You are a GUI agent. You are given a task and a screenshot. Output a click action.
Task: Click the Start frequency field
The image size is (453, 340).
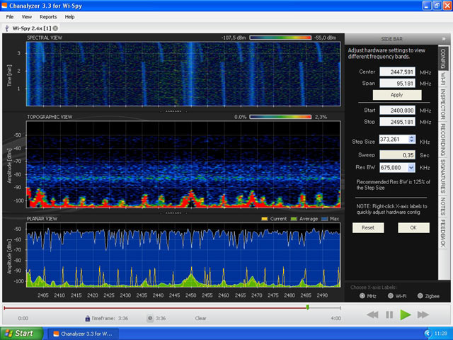(x=397, y=110)
